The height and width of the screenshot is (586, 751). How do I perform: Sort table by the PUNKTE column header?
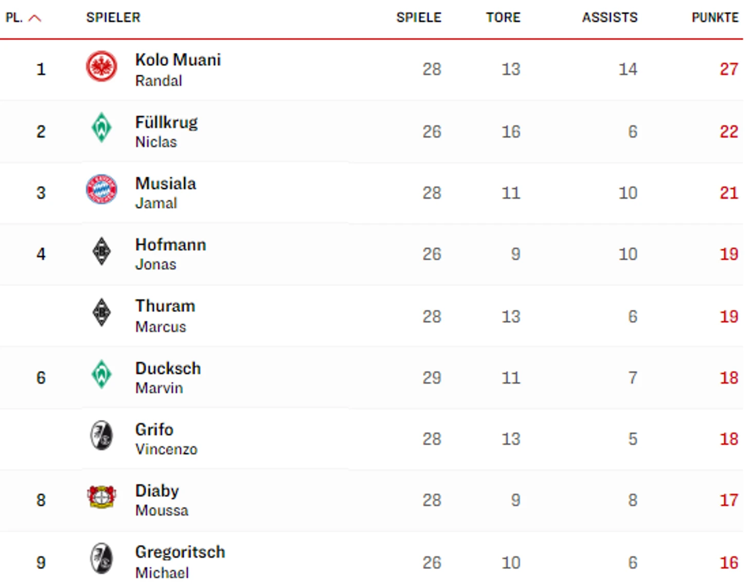coord(715,17)
